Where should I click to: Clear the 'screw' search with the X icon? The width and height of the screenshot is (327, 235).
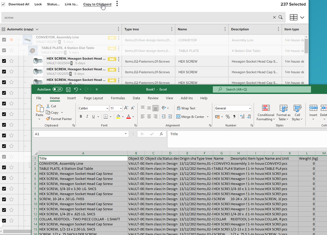274,17
